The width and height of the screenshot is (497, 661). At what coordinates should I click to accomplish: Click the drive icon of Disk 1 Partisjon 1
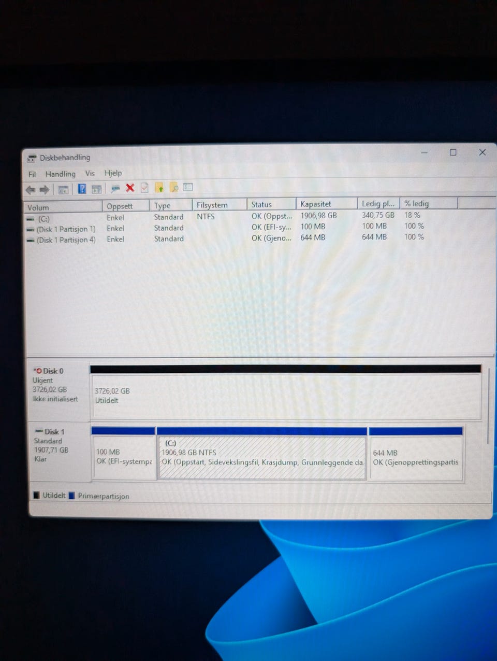tap(31, 230)
